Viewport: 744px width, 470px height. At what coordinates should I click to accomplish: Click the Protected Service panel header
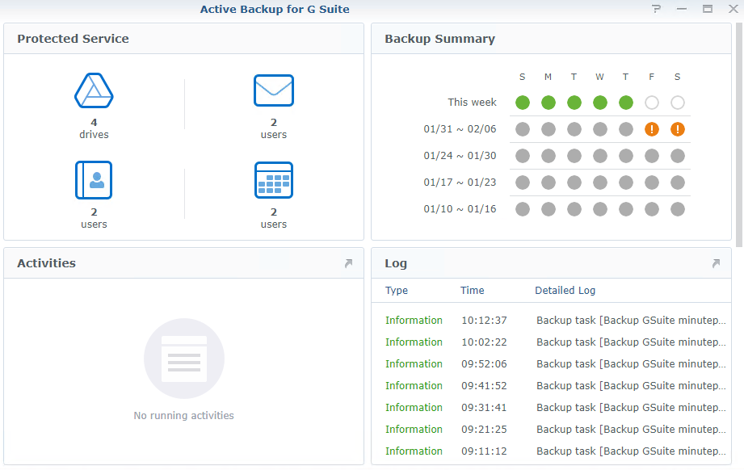coord(183,39)
